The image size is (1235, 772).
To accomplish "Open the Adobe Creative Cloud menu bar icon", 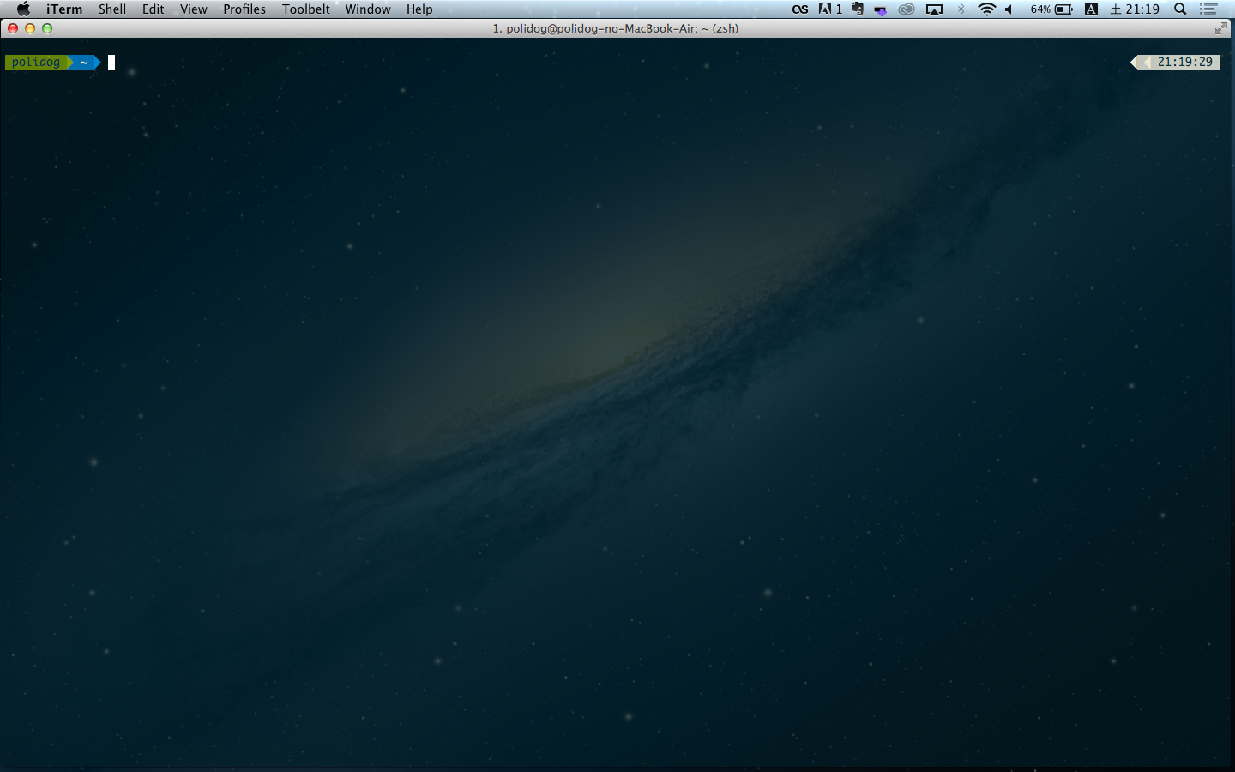I will tap(906, 9).
